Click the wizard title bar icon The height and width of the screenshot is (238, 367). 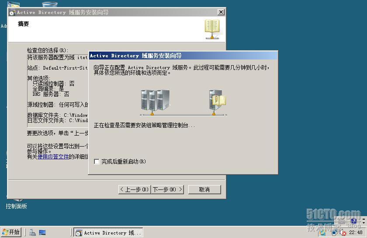(12, 12)
